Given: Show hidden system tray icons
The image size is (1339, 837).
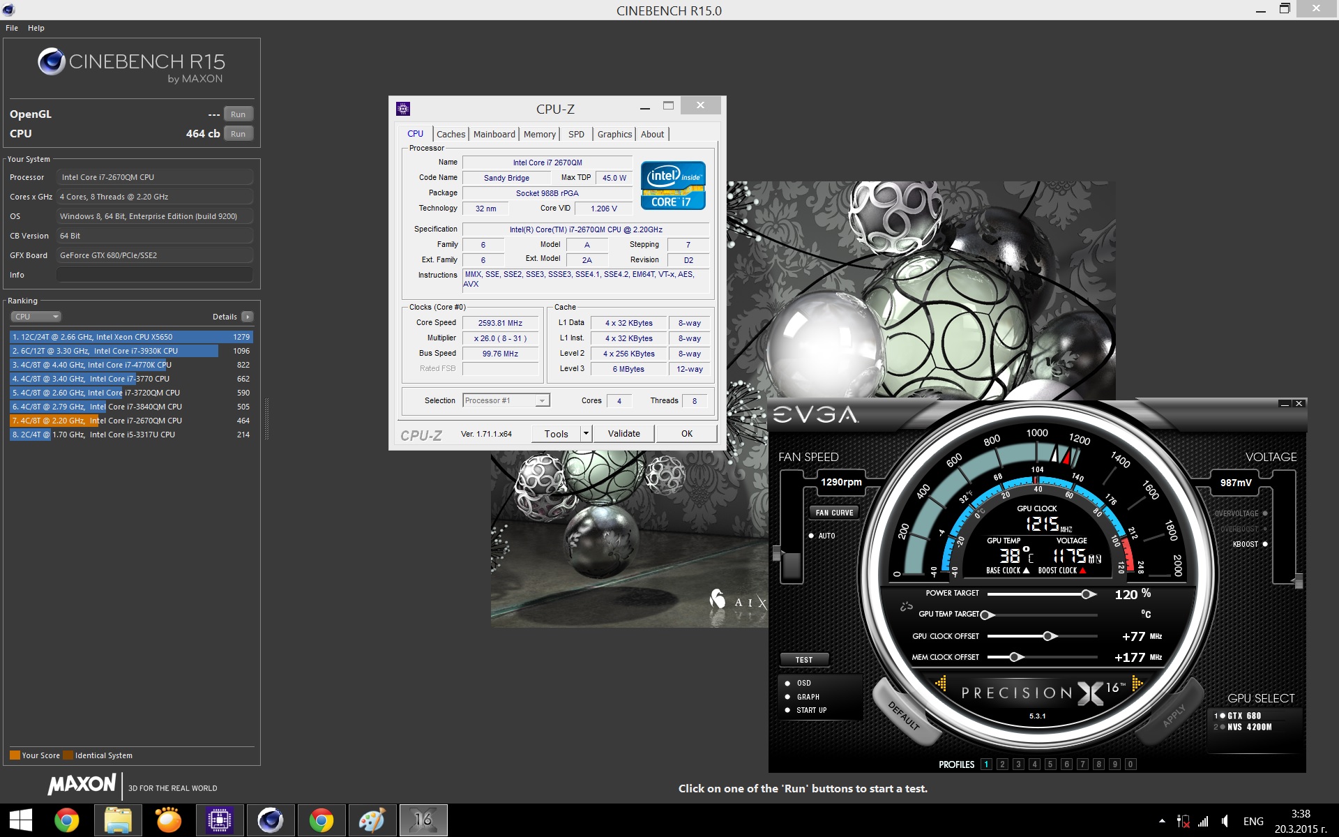Looking at the screenshot, I should click(1162, 821).
